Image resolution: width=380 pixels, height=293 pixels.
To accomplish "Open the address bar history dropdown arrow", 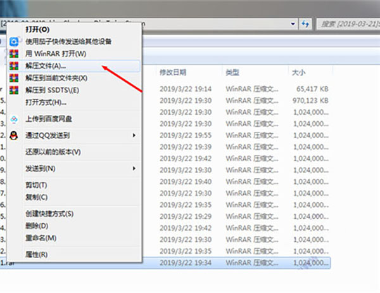I will pos(293,24).
